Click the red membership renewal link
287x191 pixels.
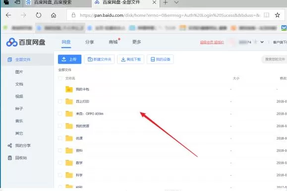[212, 43]
